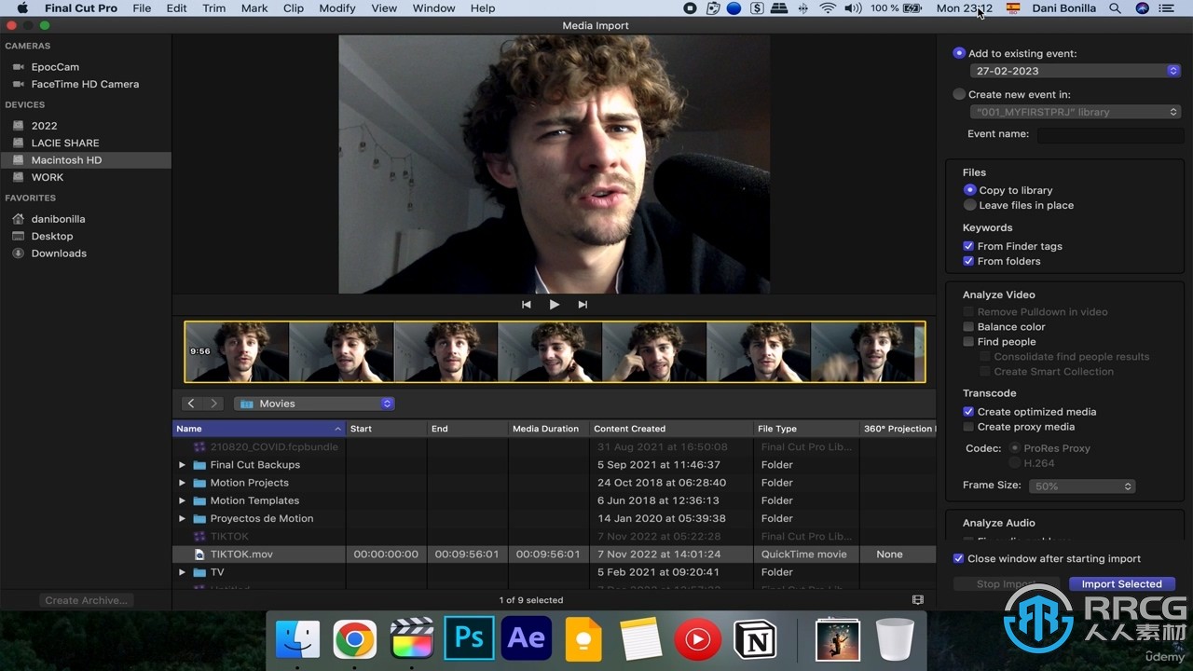Open the Trim menu
1193x671 pixels.
pos(213,8)
